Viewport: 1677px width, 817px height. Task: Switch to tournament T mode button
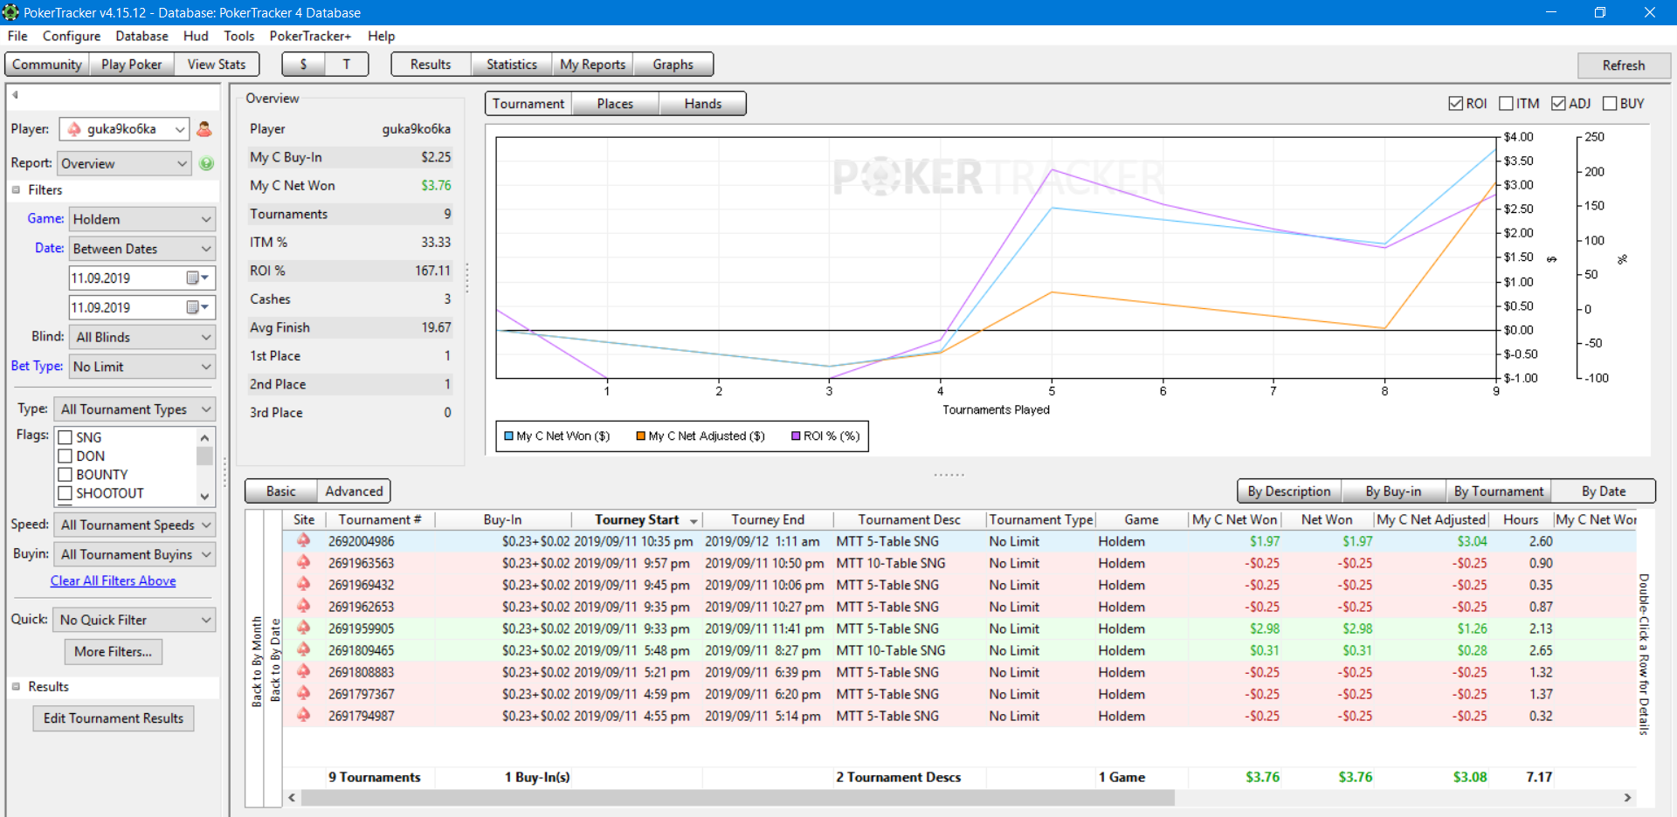[347, 65]
